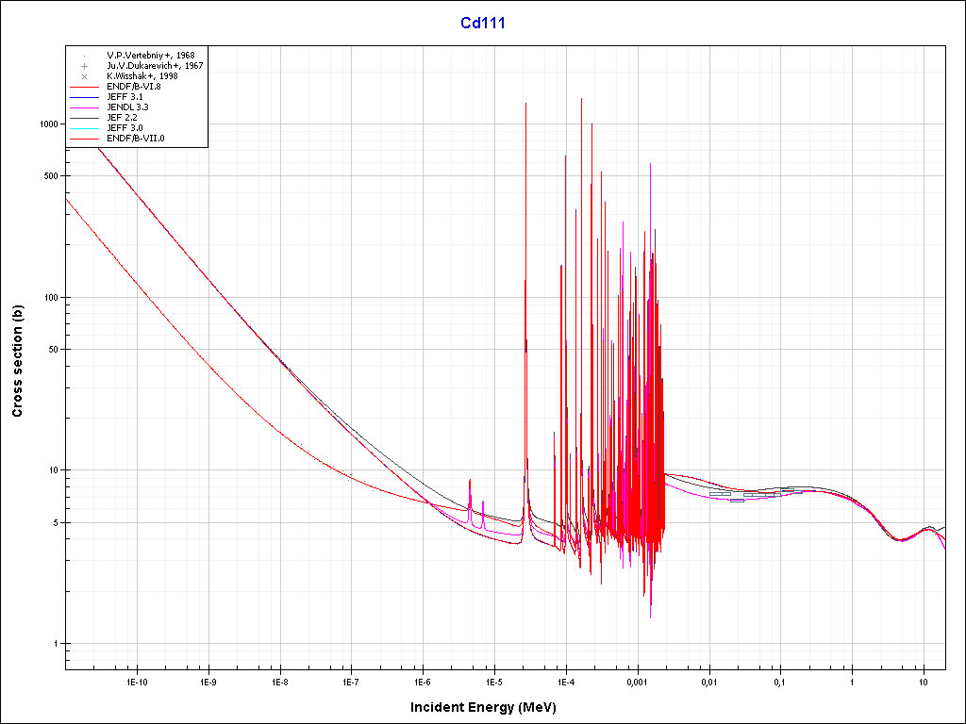The image size is (966, 724).
Task: Click the magenta line swatch for JENDL 3.3
Action: (84, 107)
